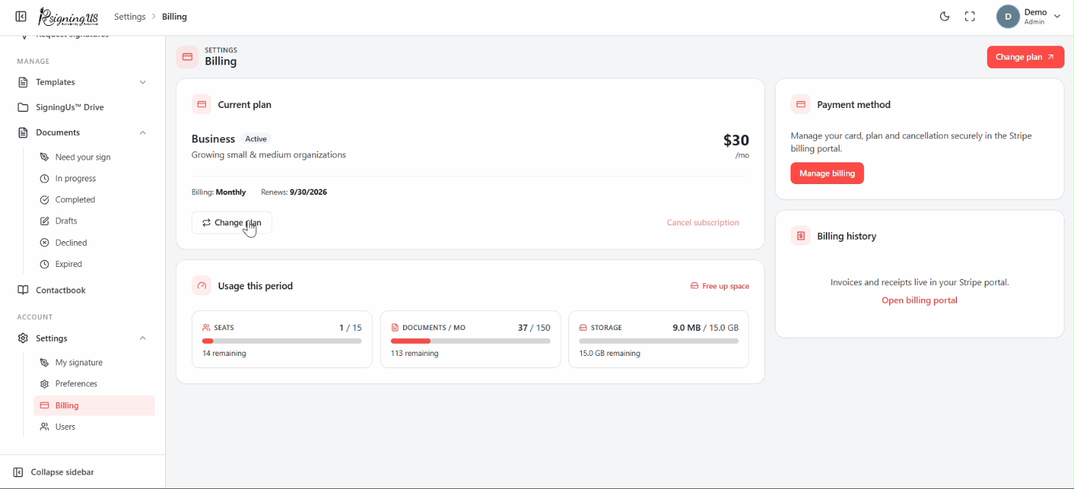Collapse the Settings section chevron
The height and width of the screenshot is (489, 1074).
pyautogui.click(x=143, y=338)
